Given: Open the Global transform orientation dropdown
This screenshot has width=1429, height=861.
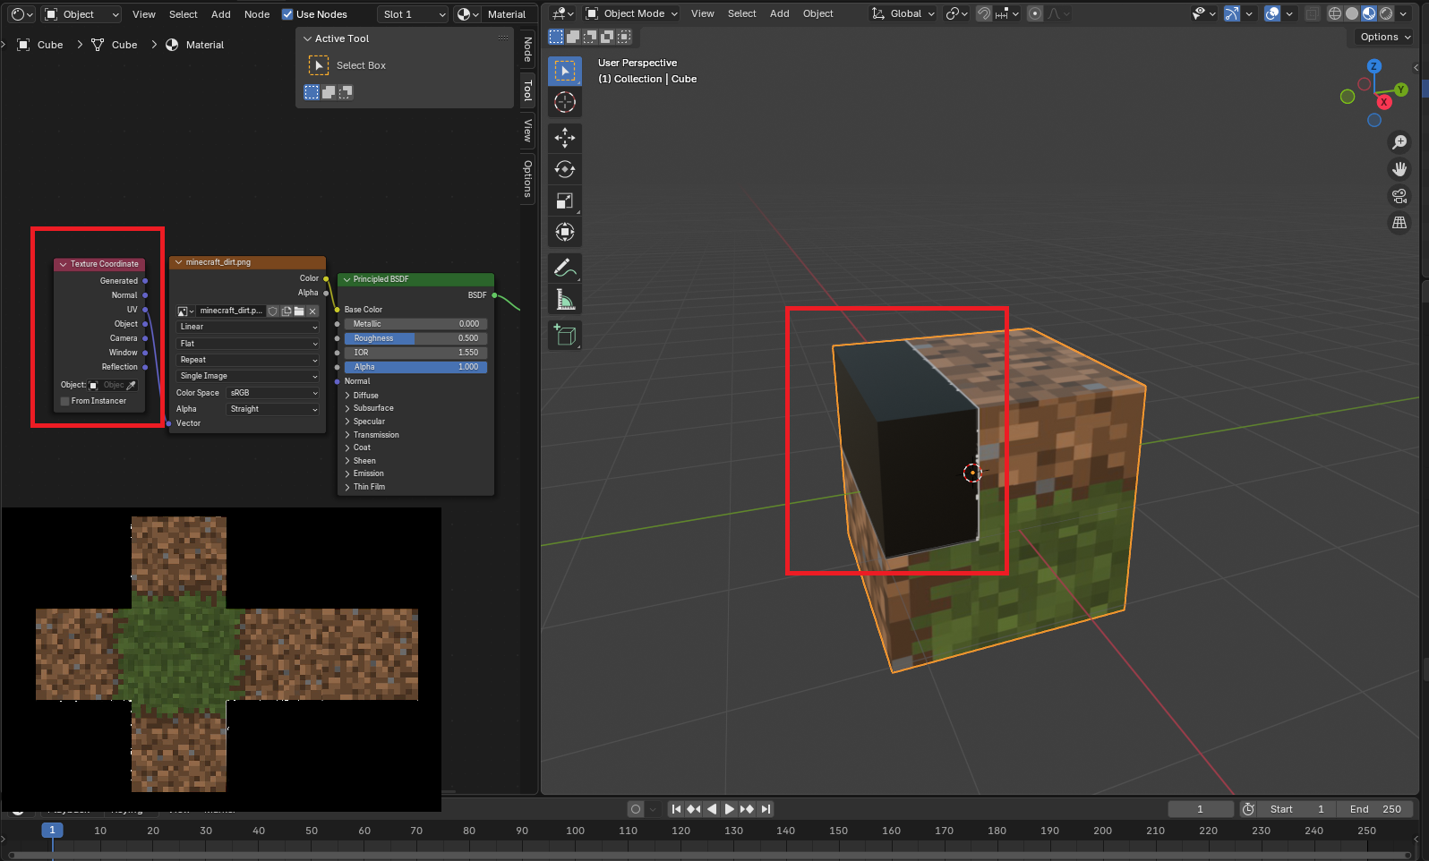Looking at the screenshot, I should click(x=903, y=13).
